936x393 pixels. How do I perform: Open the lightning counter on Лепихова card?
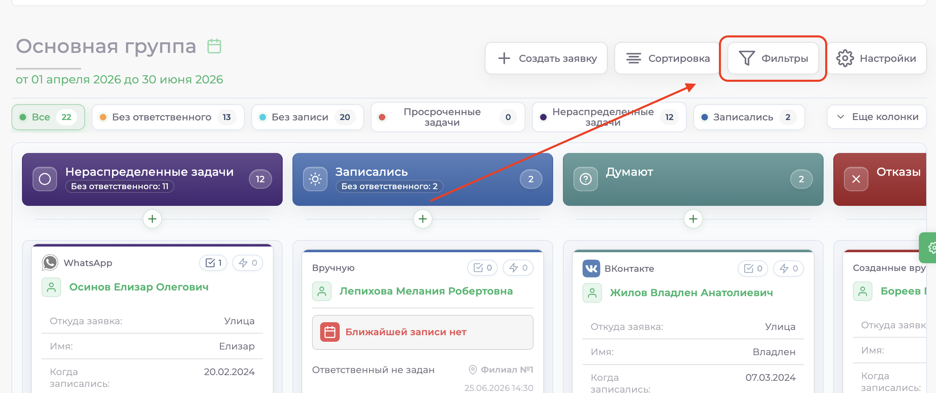(518, 268)
